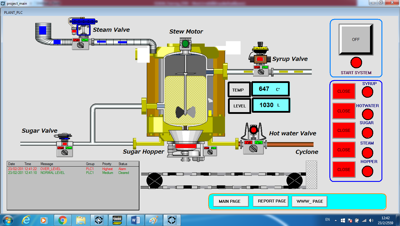The width and height of the screenshot is (400, 226).
Task: Open the on-screen keyboard taskbar app
Action: click(x=117, y=220)
